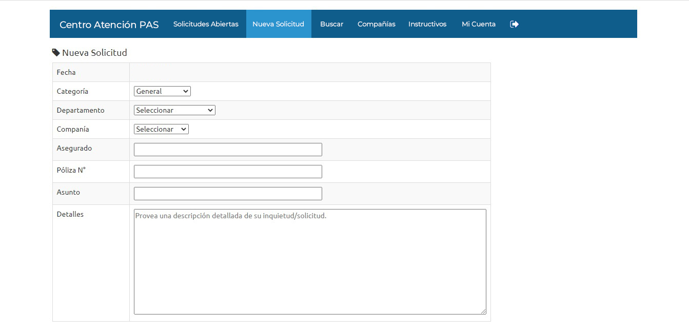
Task: Open Mi Cuenta from the navbar
Action: pyautogui.click(x=478, y=24)
